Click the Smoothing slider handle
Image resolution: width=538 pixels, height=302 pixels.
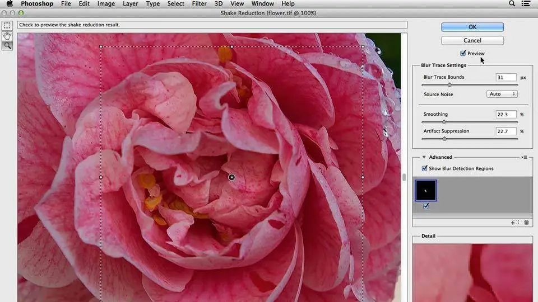[444, 121]
